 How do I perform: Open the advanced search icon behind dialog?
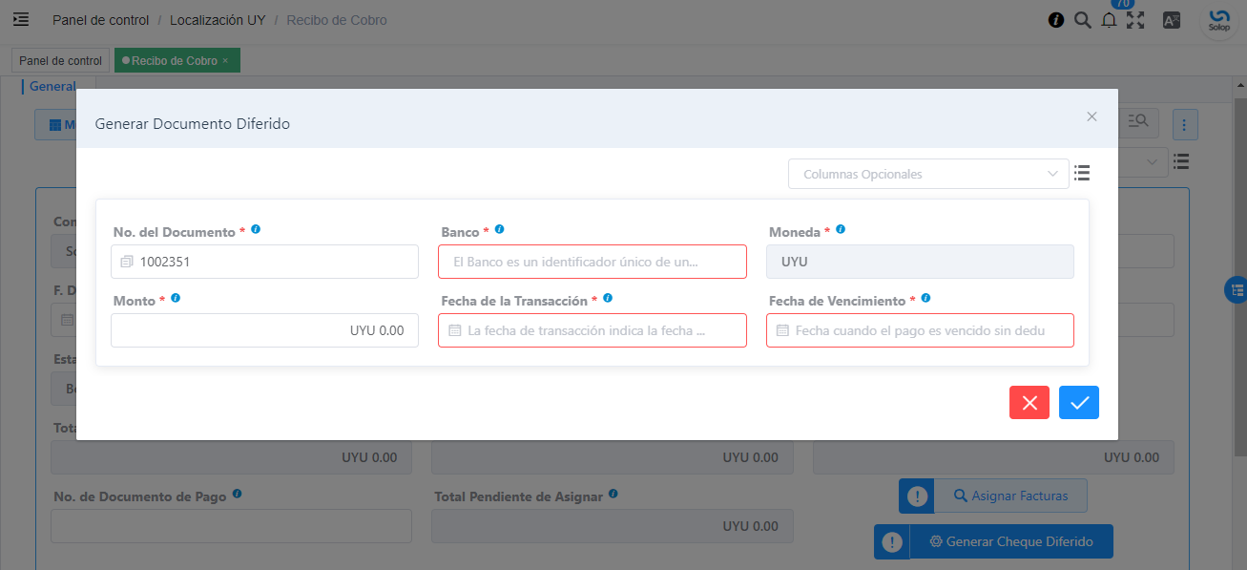point(1138,120)
